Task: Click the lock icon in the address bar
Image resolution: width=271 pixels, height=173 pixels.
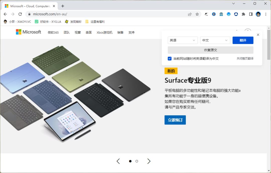Action: [x=30, y=14]
